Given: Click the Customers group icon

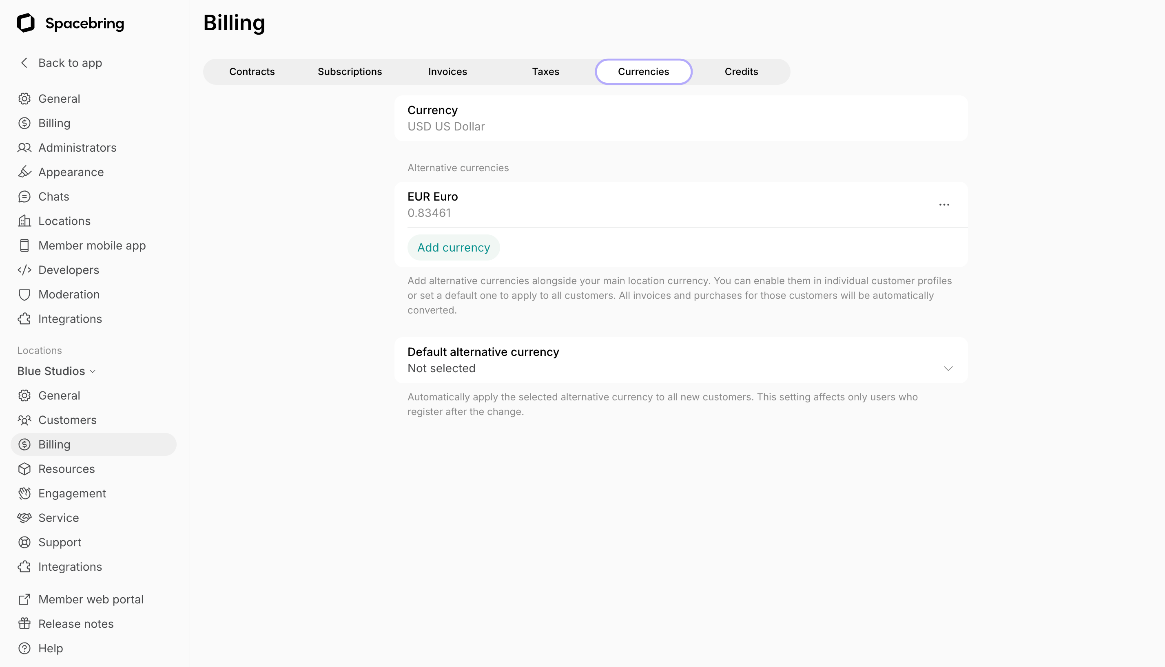Looking at the screenshot, I should [x=24, y=420].
